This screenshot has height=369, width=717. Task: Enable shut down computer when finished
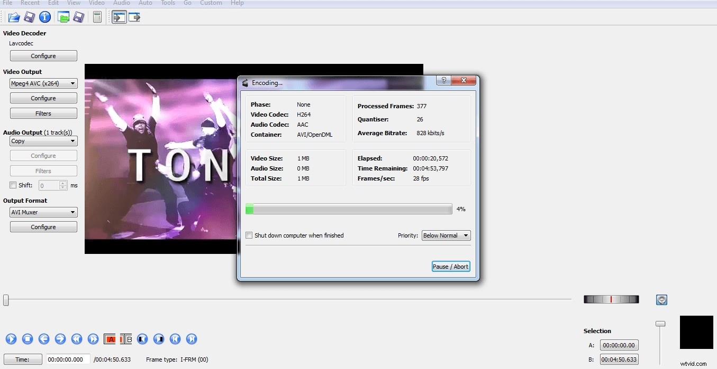[x=249, y=235]
